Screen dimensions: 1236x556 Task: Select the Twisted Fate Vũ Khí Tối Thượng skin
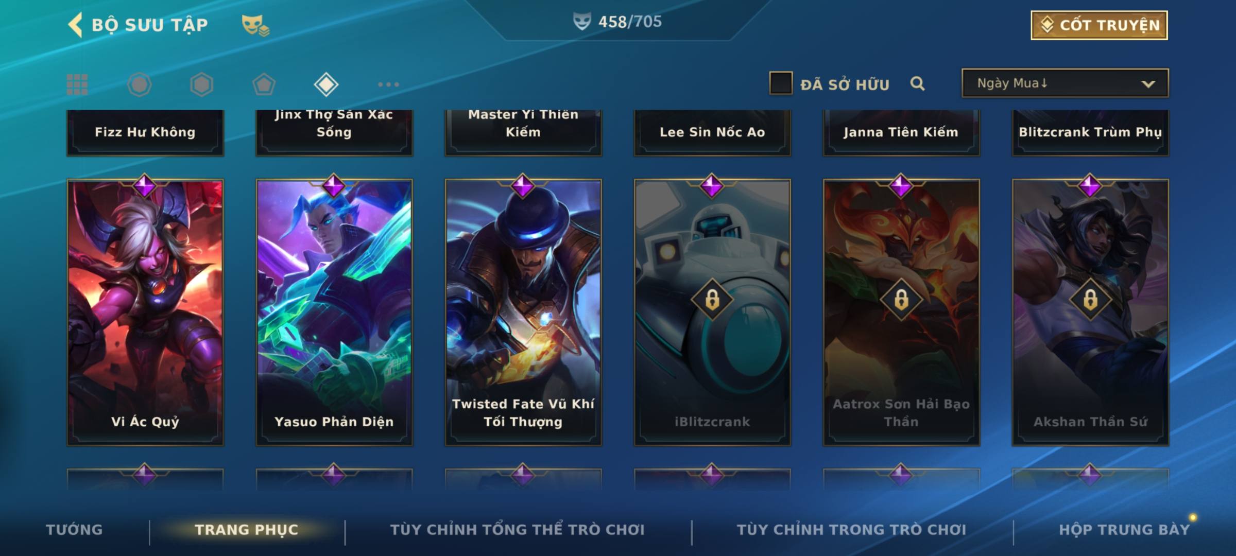click(x=523, y=312)
